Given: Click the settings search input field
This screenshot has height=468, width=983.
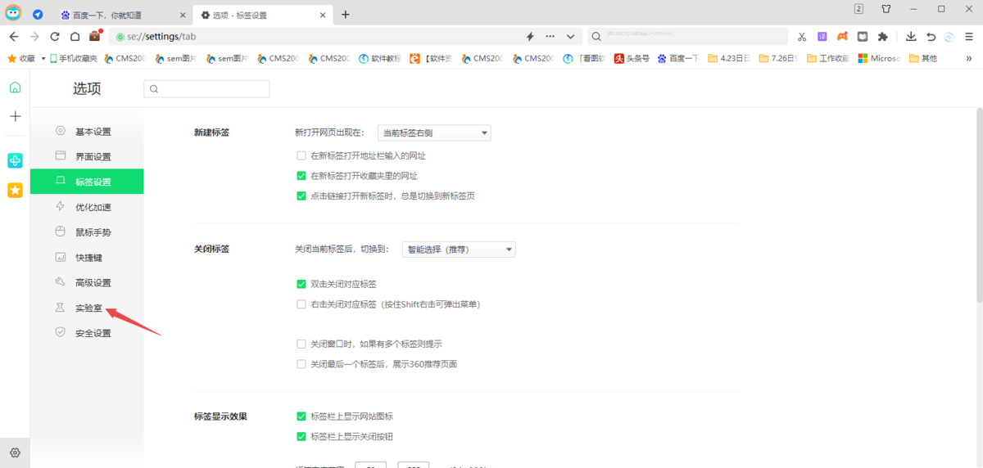Looking at the screenshot, I should 206,88.
